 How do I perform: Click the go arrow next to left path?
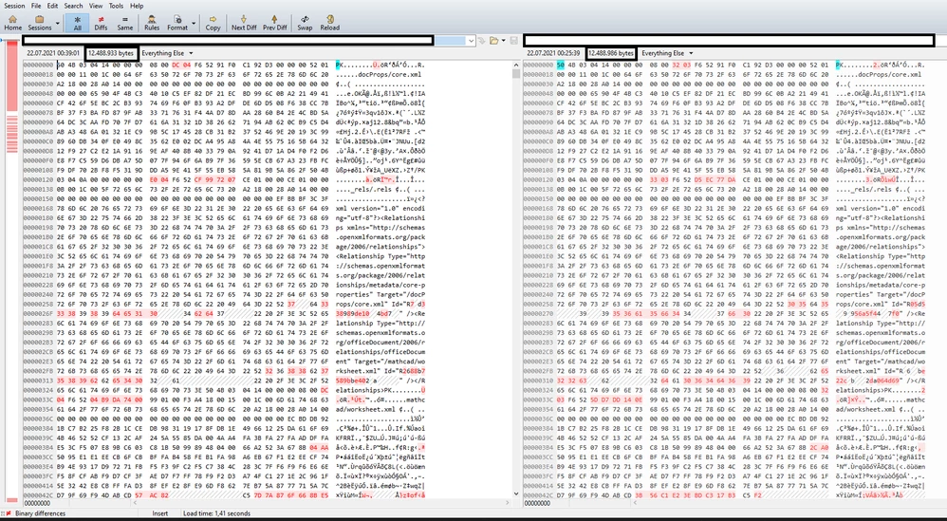tap(481, 41)
